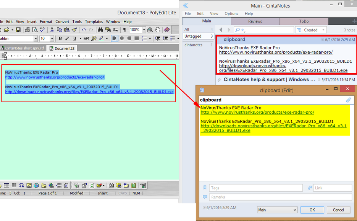
Task: Open the zoom 100% dropdown
Action: (144, 30)
